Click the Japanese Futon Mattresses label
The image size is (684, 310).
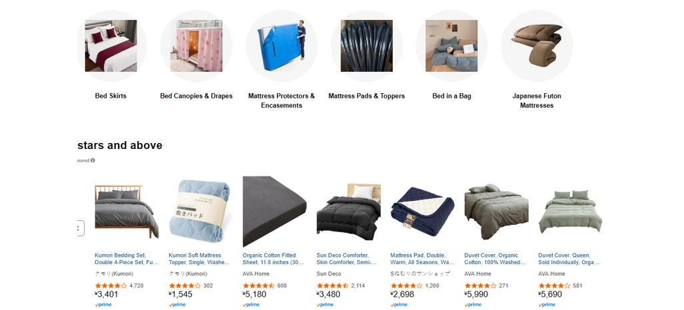point(537,100)
